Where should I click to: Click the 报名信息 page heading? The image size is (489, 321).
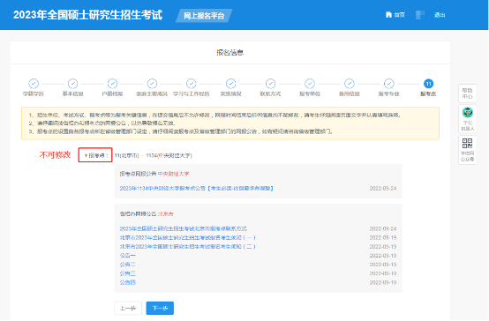pyautogui.click(x=230, y=52)
